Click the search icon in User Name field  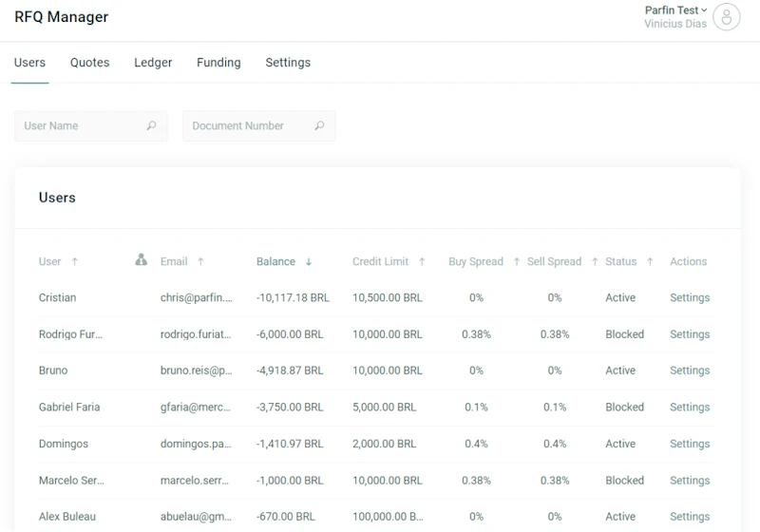pos(151,125)
